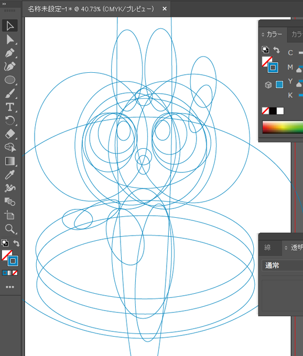Select the Eraser tool
Viewport: 303px width, 356px height.
click(x=10, y=134)
